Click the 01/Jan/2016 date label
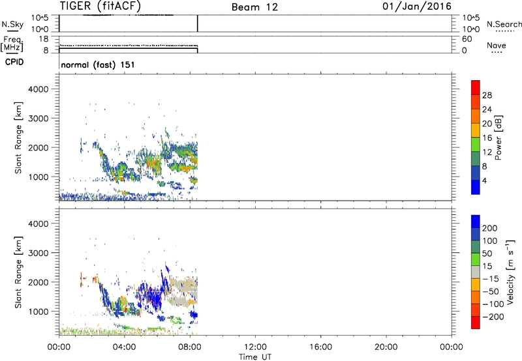Viewport: 522px width, 361px height. tap(417, 7)
